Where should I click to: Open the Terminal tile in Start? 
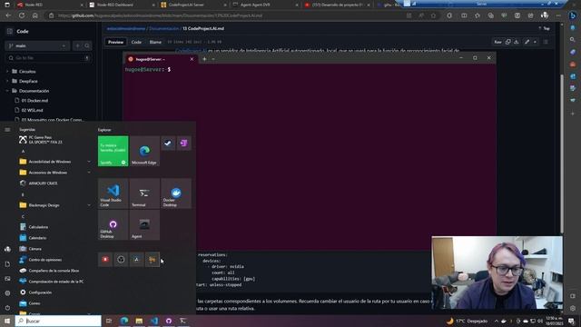click(144, 193)
